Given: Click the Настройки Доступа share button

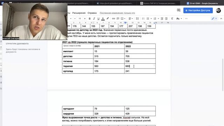Looking at the screenshot, I should [198, 10].
